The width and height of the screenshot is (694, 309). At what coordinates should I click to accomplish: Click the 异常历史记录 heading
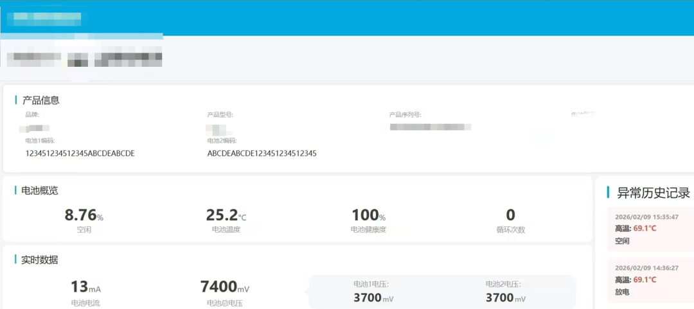(x=654, y=193)
